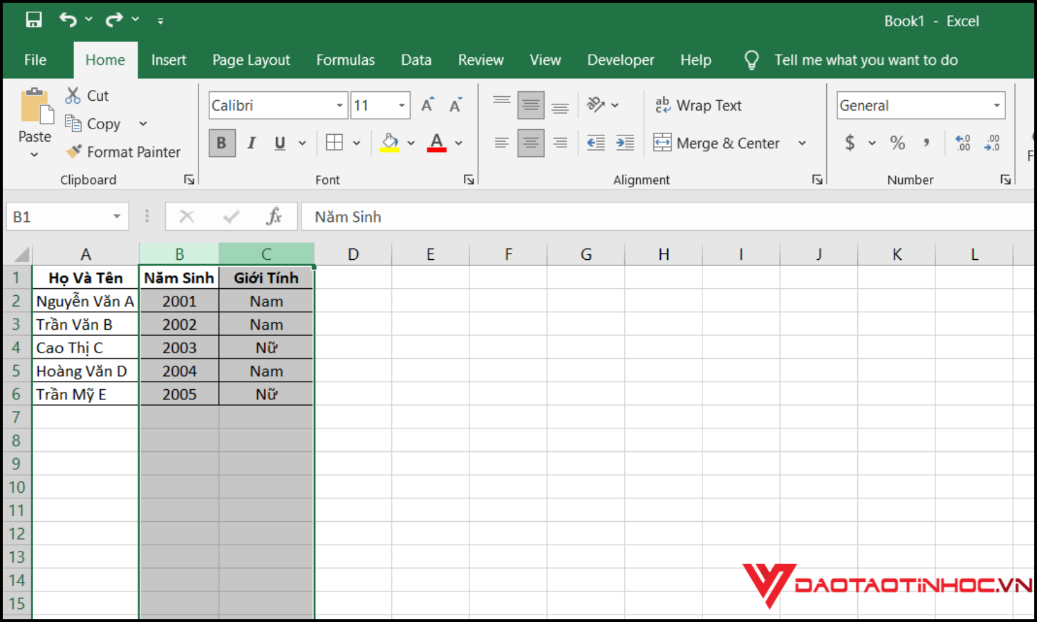Viewport: 1037px width, 622px height.
Task: Select the cell containing Nguyễn Văn A
Action: [x=85, y=301]
